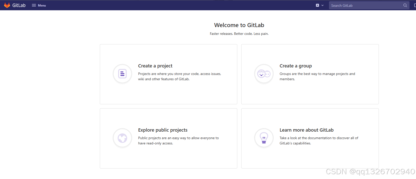Click the Create a project document icon
416x179 pixels.
click(x=122, y=74)
